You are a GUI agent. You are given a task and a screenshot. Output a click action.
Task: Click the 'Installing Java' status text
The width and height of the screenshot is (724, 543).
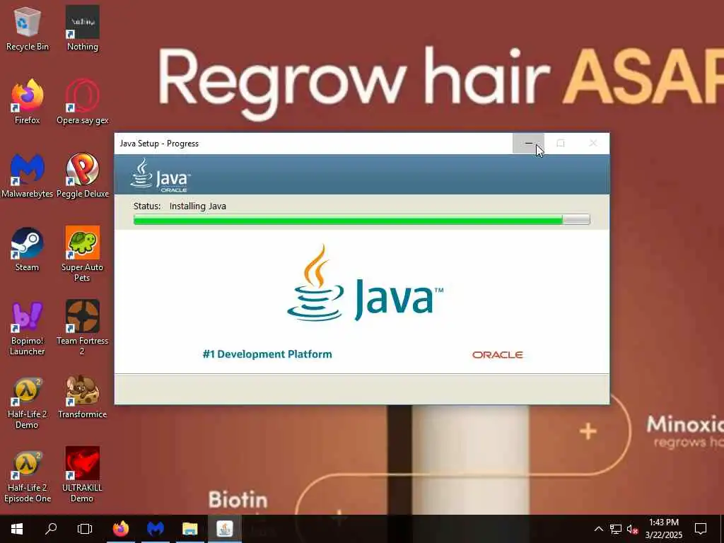click(198, 206)
